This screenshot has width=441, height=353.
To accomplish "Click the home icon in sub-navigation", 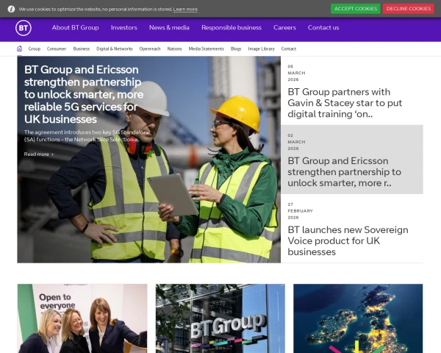I will [x=20, y=49].
